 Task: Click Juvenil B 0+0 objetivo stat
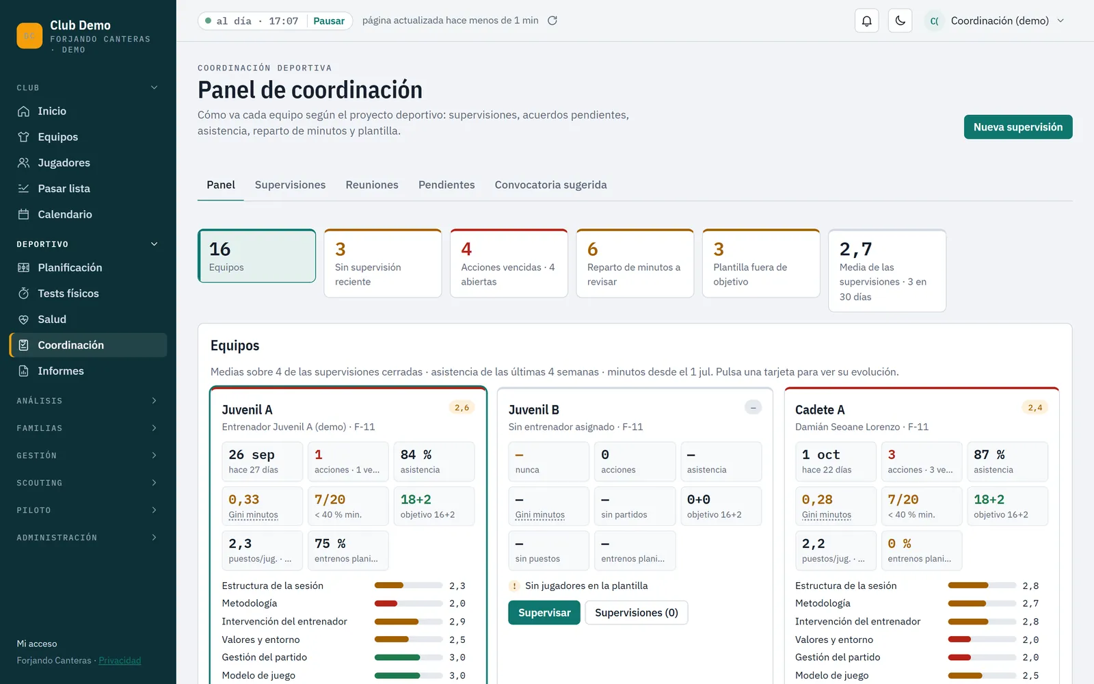tap(721, 506)
